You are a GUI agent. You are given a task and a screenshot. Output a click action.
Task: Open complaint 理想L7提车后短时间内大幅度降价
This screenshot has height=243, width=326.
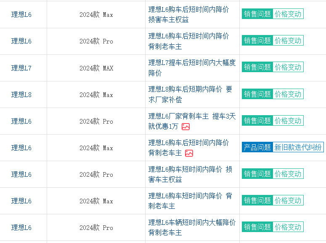(x=192, y=68)
